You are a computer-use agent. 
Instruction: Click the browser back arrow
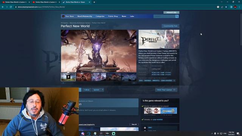pyautogui.click(x=3, y=7)
